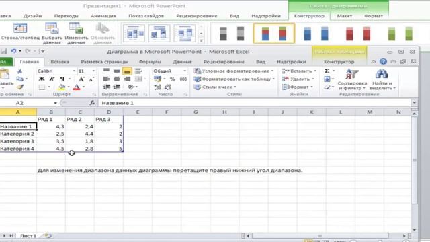
Task: Toggle middle vertical alignment
Action: pos(116,71)
